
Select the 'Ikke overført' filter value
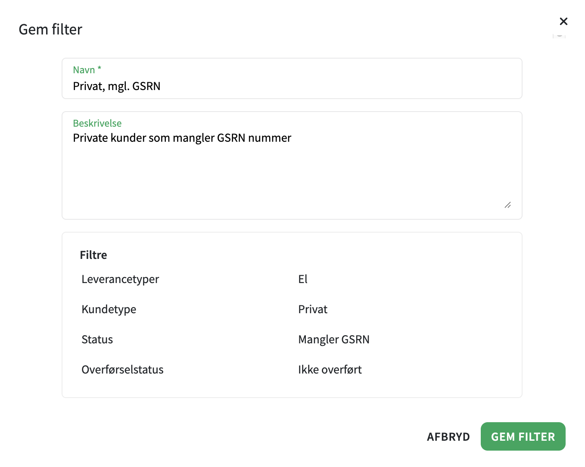(330, 370)
